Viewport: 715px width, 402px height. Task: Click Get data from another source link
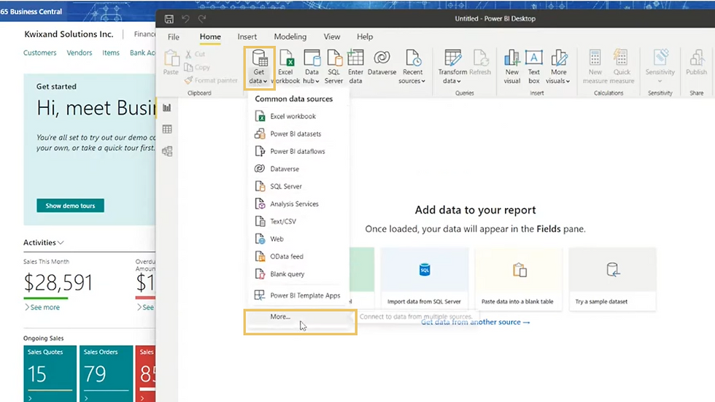(475, 322)
